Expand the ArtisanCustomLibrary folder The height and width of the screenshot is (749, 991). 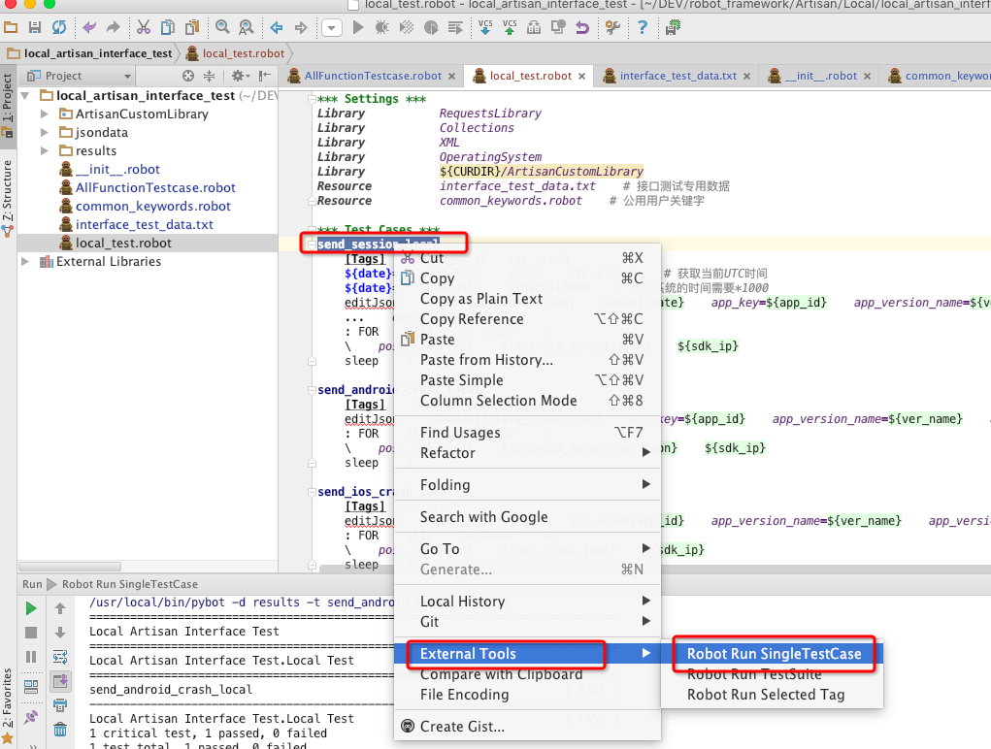[x=45, y=114]
